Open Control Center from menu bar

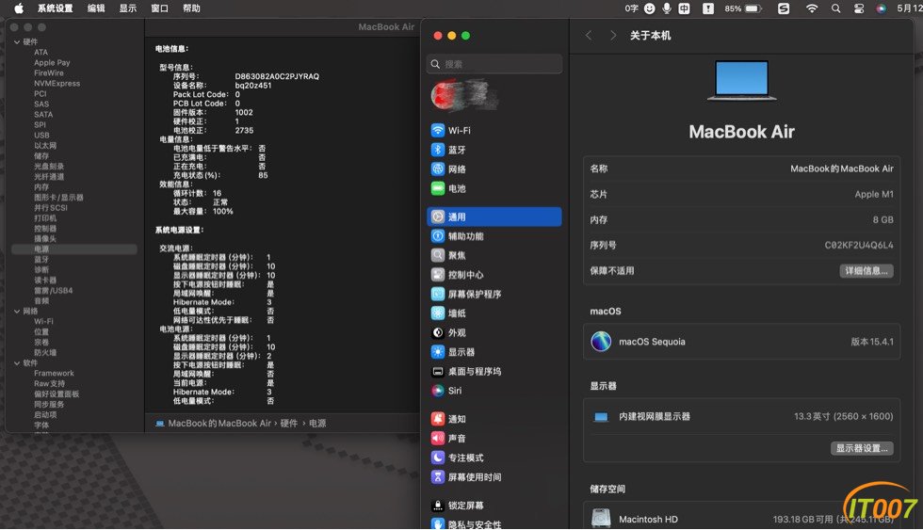[859, 8]
